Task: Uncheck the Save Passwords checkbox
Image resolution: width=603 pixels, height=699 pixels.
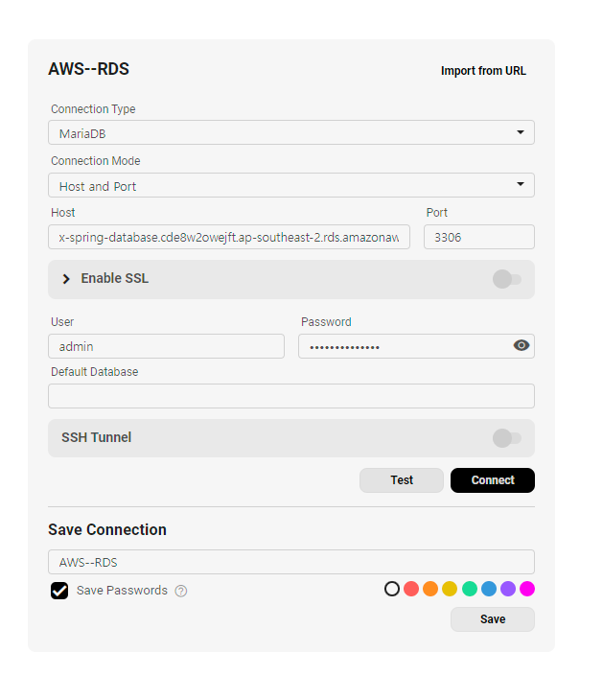Action: (x=59, y=591)
